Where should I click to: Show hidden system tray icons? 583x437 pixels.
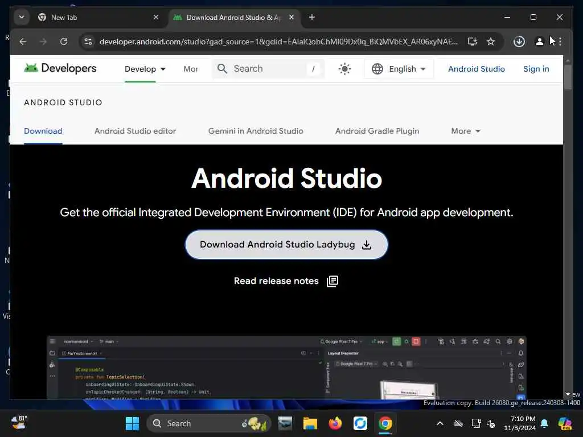440,423
